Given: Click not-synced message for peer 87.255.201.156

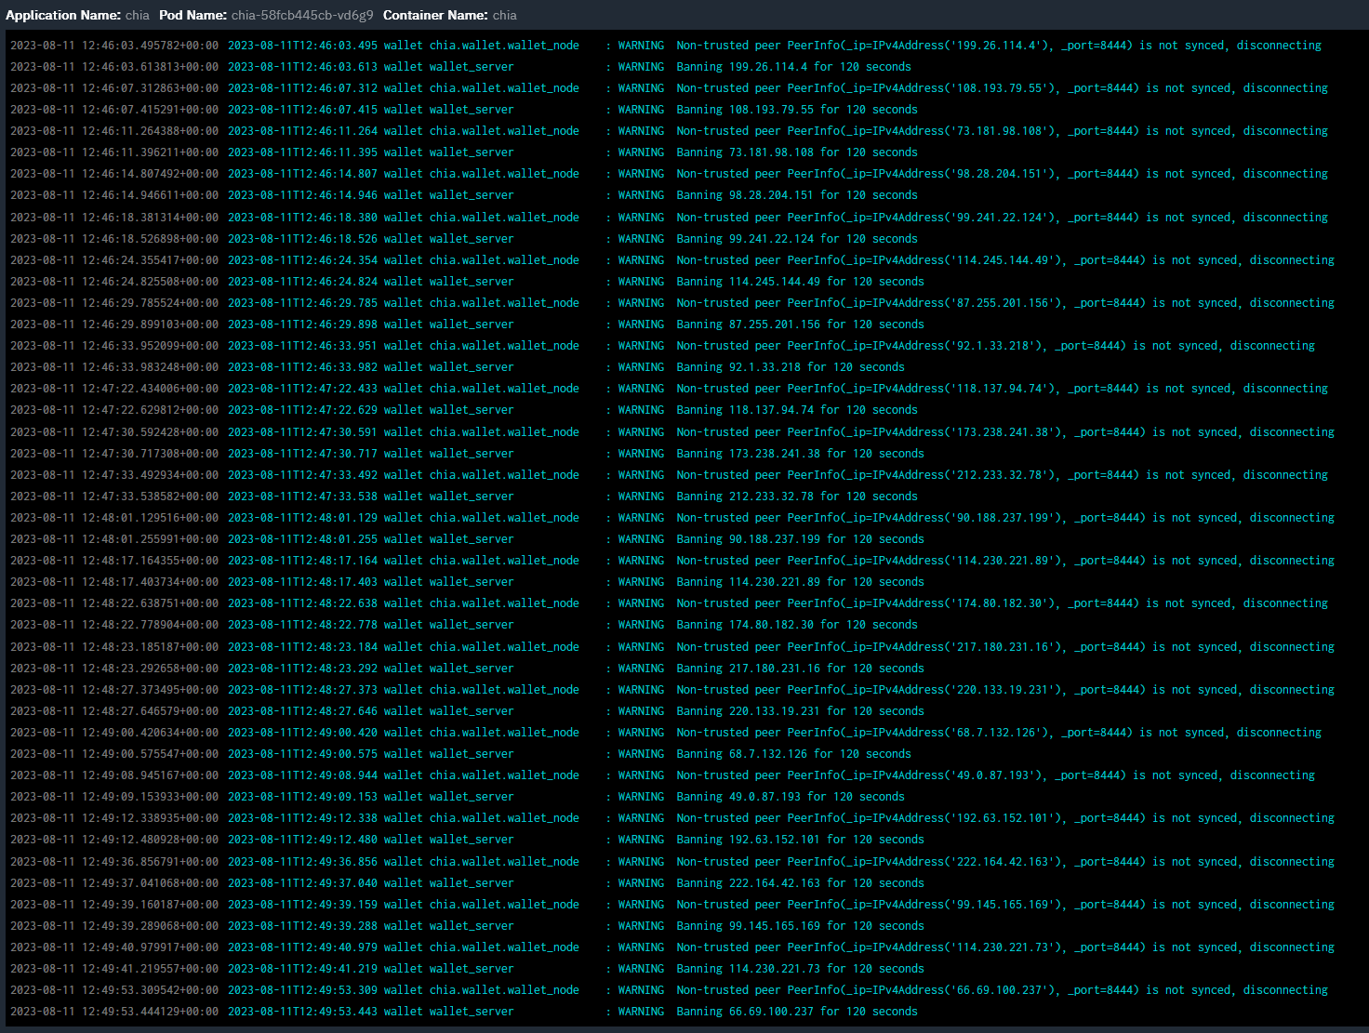Looking at the screenshot, I should 1005,303.
